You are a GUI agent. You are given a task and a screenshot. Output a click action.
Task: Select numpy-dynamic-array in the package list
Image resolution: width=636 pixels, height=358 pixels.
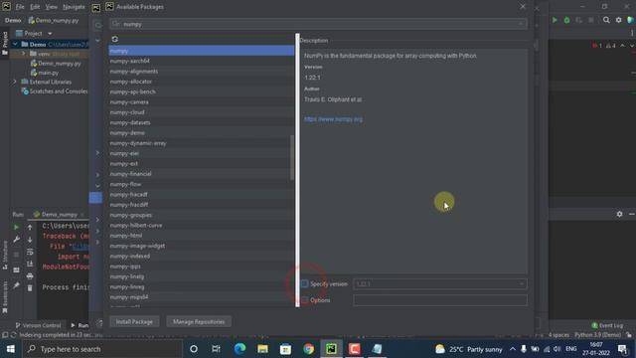click(202, 143)
